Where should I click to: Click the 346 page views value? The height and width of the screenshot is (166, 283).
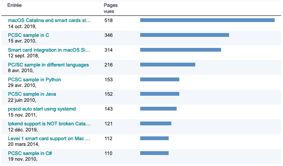pos(109,35)
